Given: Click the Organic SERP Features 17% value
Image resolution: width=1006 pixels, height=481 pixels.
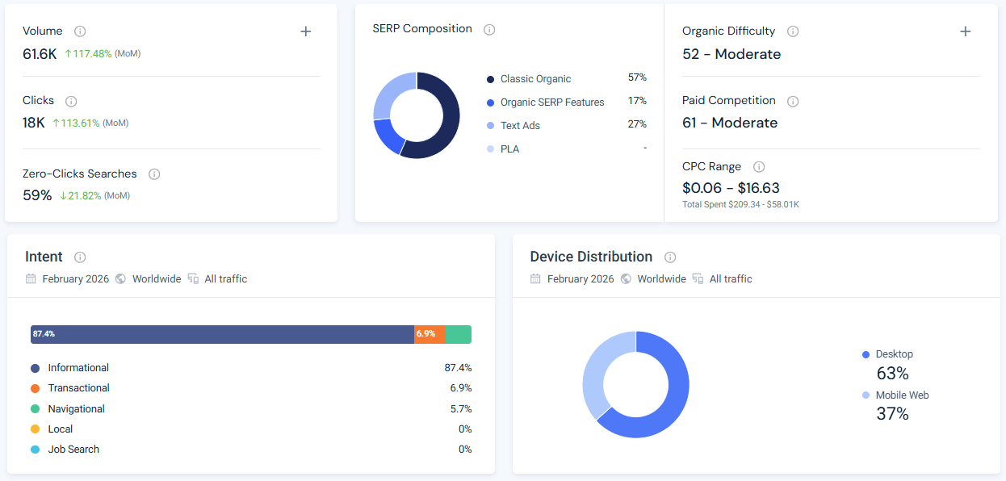Looking at the screenshot, I should point(637,102).
